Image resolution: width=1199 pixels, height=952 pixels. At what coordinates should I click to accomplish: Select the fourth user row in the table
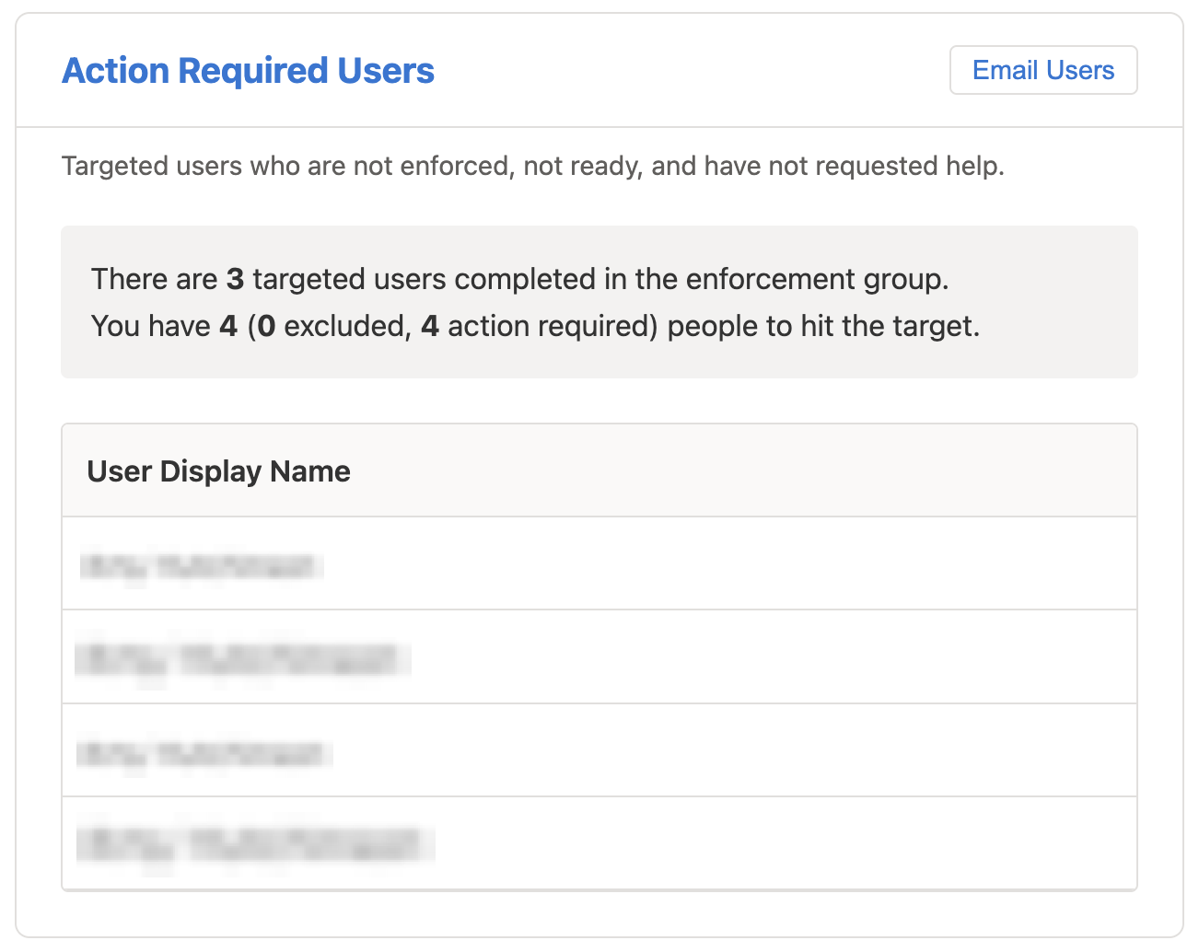coord(599,842)
